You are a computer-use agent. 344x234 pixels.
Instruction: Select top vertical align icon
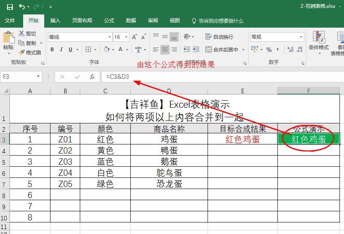pos(156,36)
